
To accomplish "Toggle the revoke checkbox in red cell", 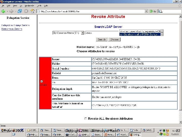I will point(42,81).
